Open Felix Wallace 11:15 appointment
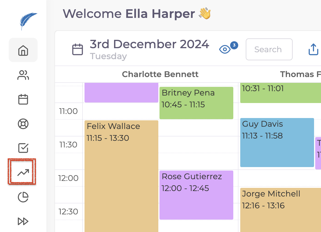Image resolution: width=321 pixels, height=232 pixels. (121, 173)
